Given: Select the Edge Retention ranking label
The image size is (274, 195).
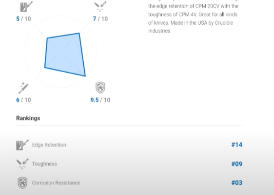Looking at the screenshot, I should (49, 145).
